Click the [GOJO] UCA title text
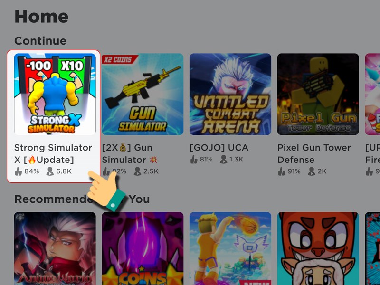Screen dimensions: 380x285 point(219,148)
